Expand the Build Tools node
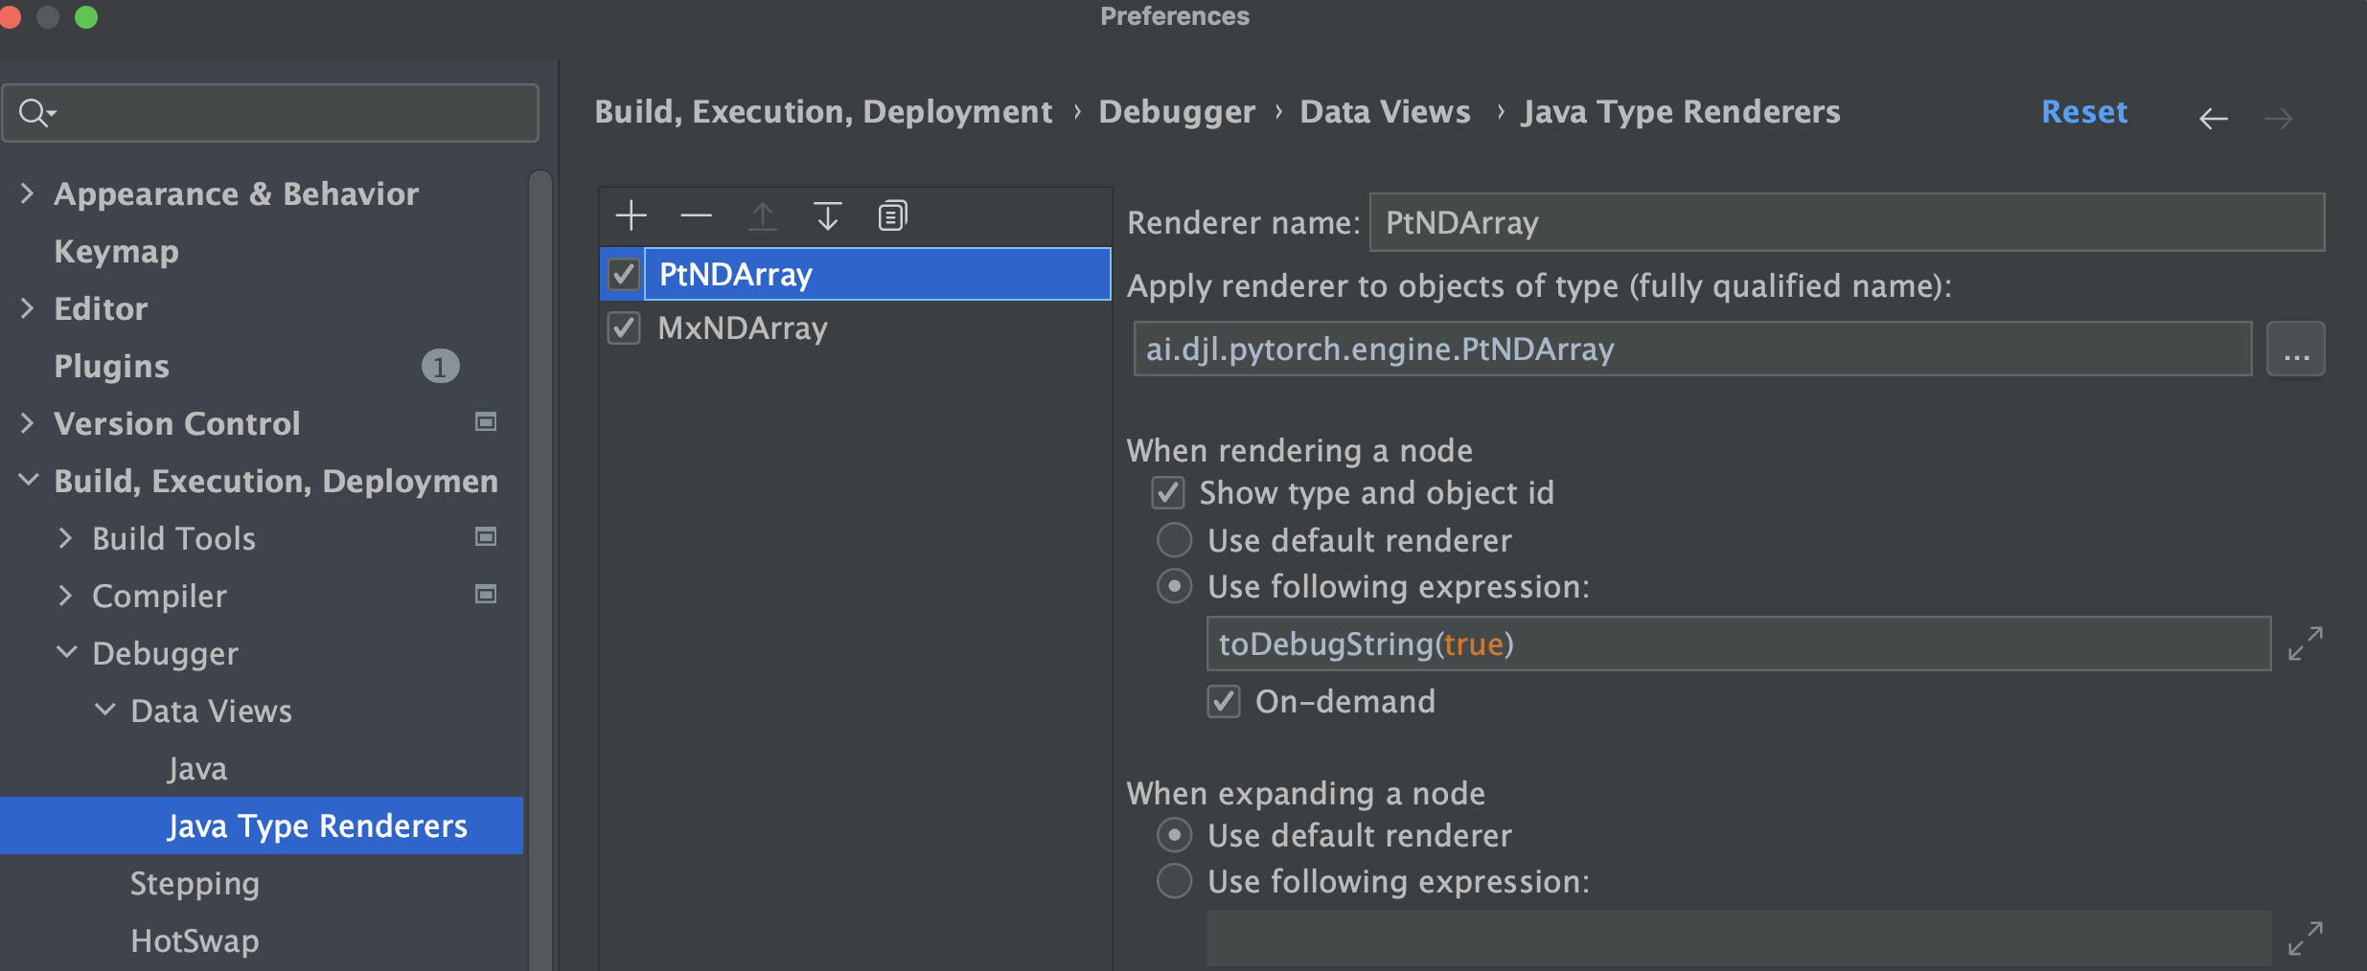The height and width of the screenshot is (971, 2367). [x=65, y=538]
